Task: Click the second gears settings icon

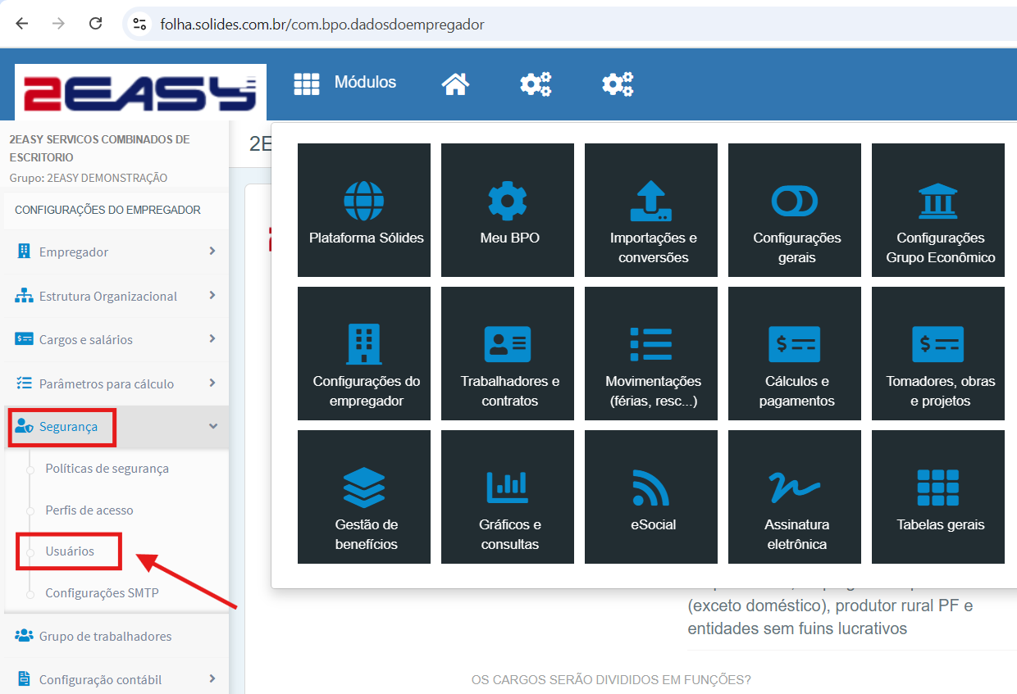Action: click(618, 84)
